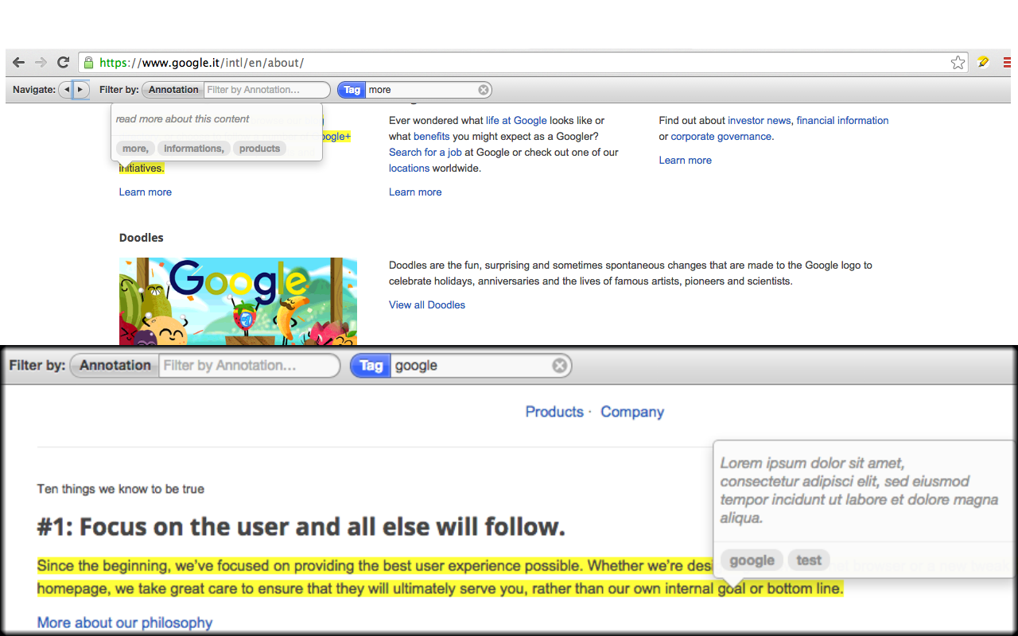Viewport: 1018px width, 636px height.
Task: Click the 'read more about this content' annotation text
Action: click(x=182, y=119)
